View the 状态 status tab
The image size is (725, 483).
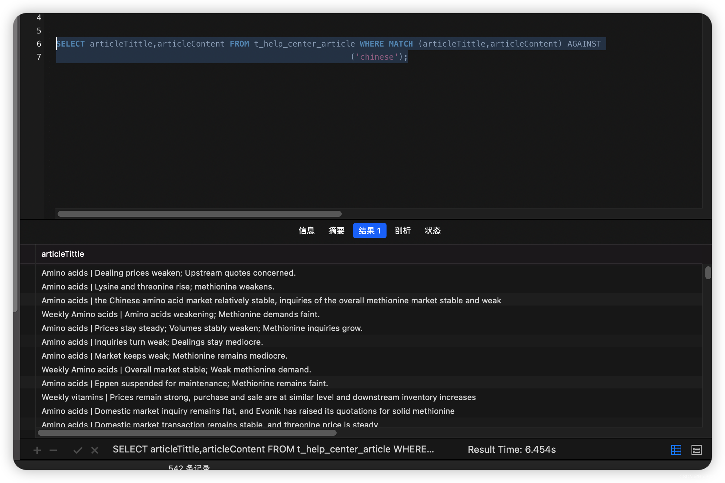click(x=432, y=231)
